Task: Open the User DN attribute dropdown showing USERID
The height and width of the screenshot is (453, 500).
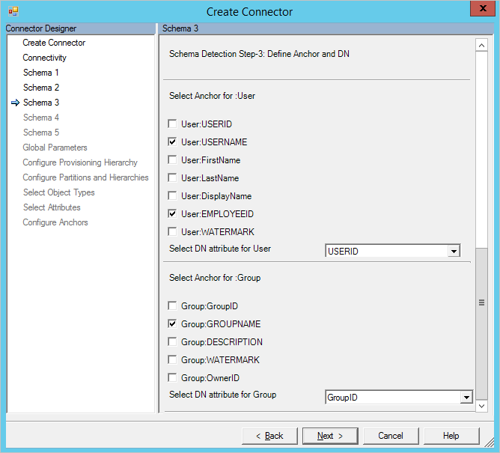Action: pos(454,252)
